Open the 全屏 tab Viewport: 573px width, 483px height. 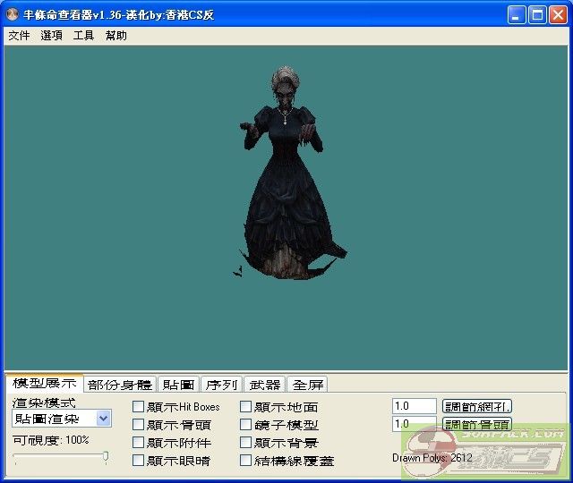(307, 385)
